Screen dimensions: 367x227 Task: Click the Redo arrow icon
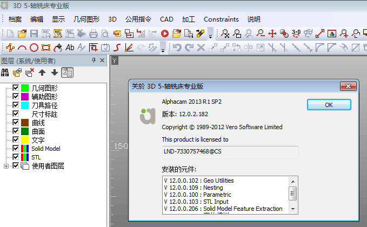click(189, 48)
